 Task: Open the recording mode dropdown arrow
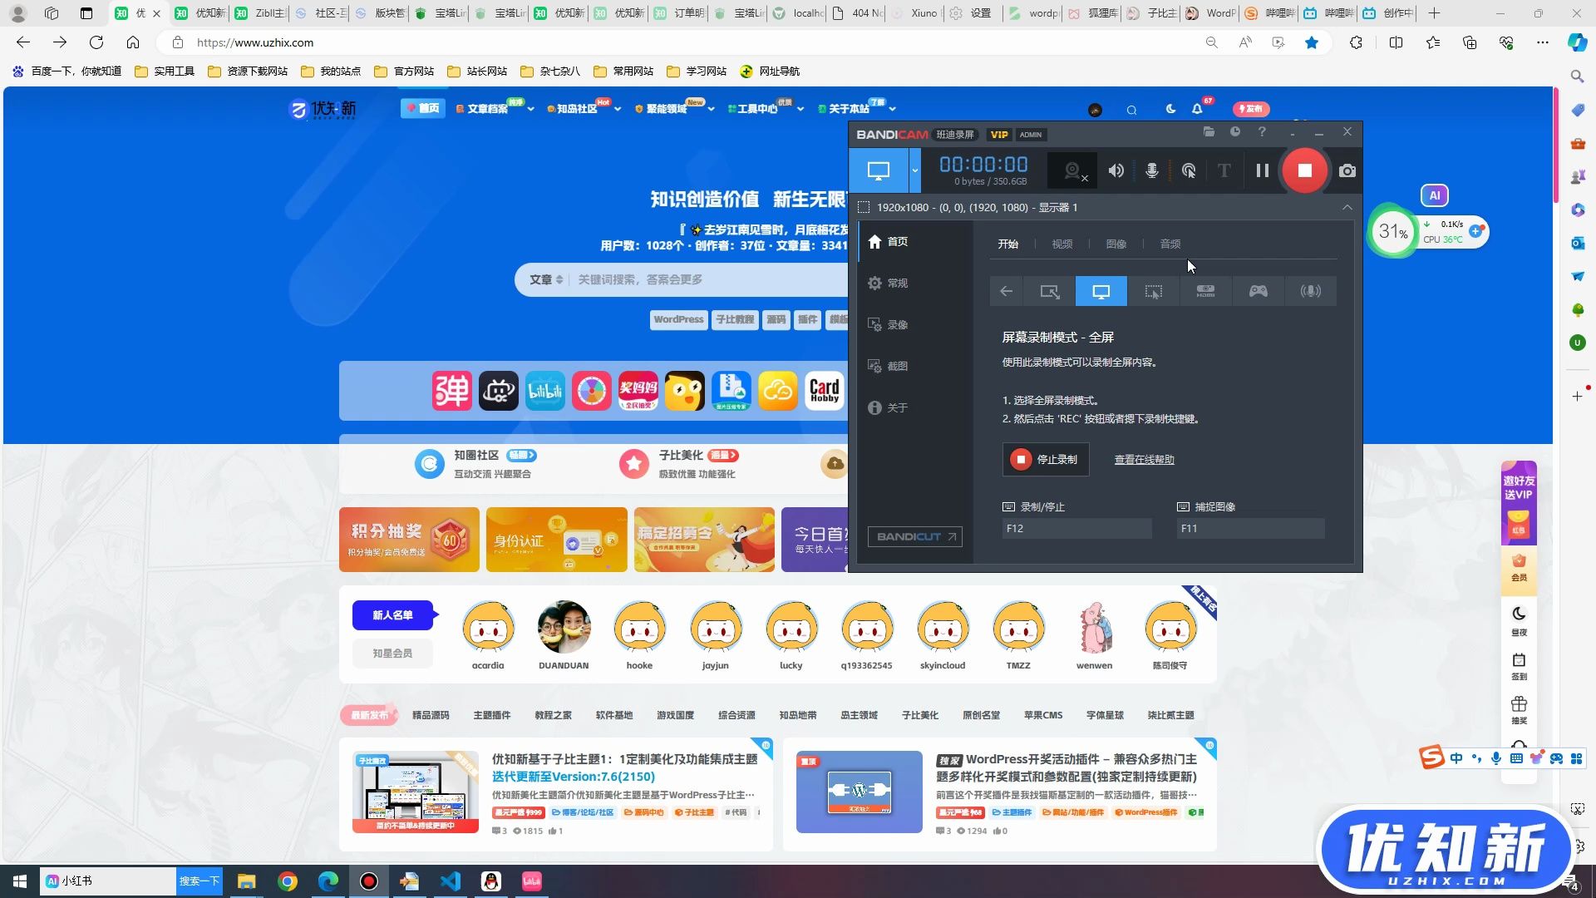coord(915,170)
